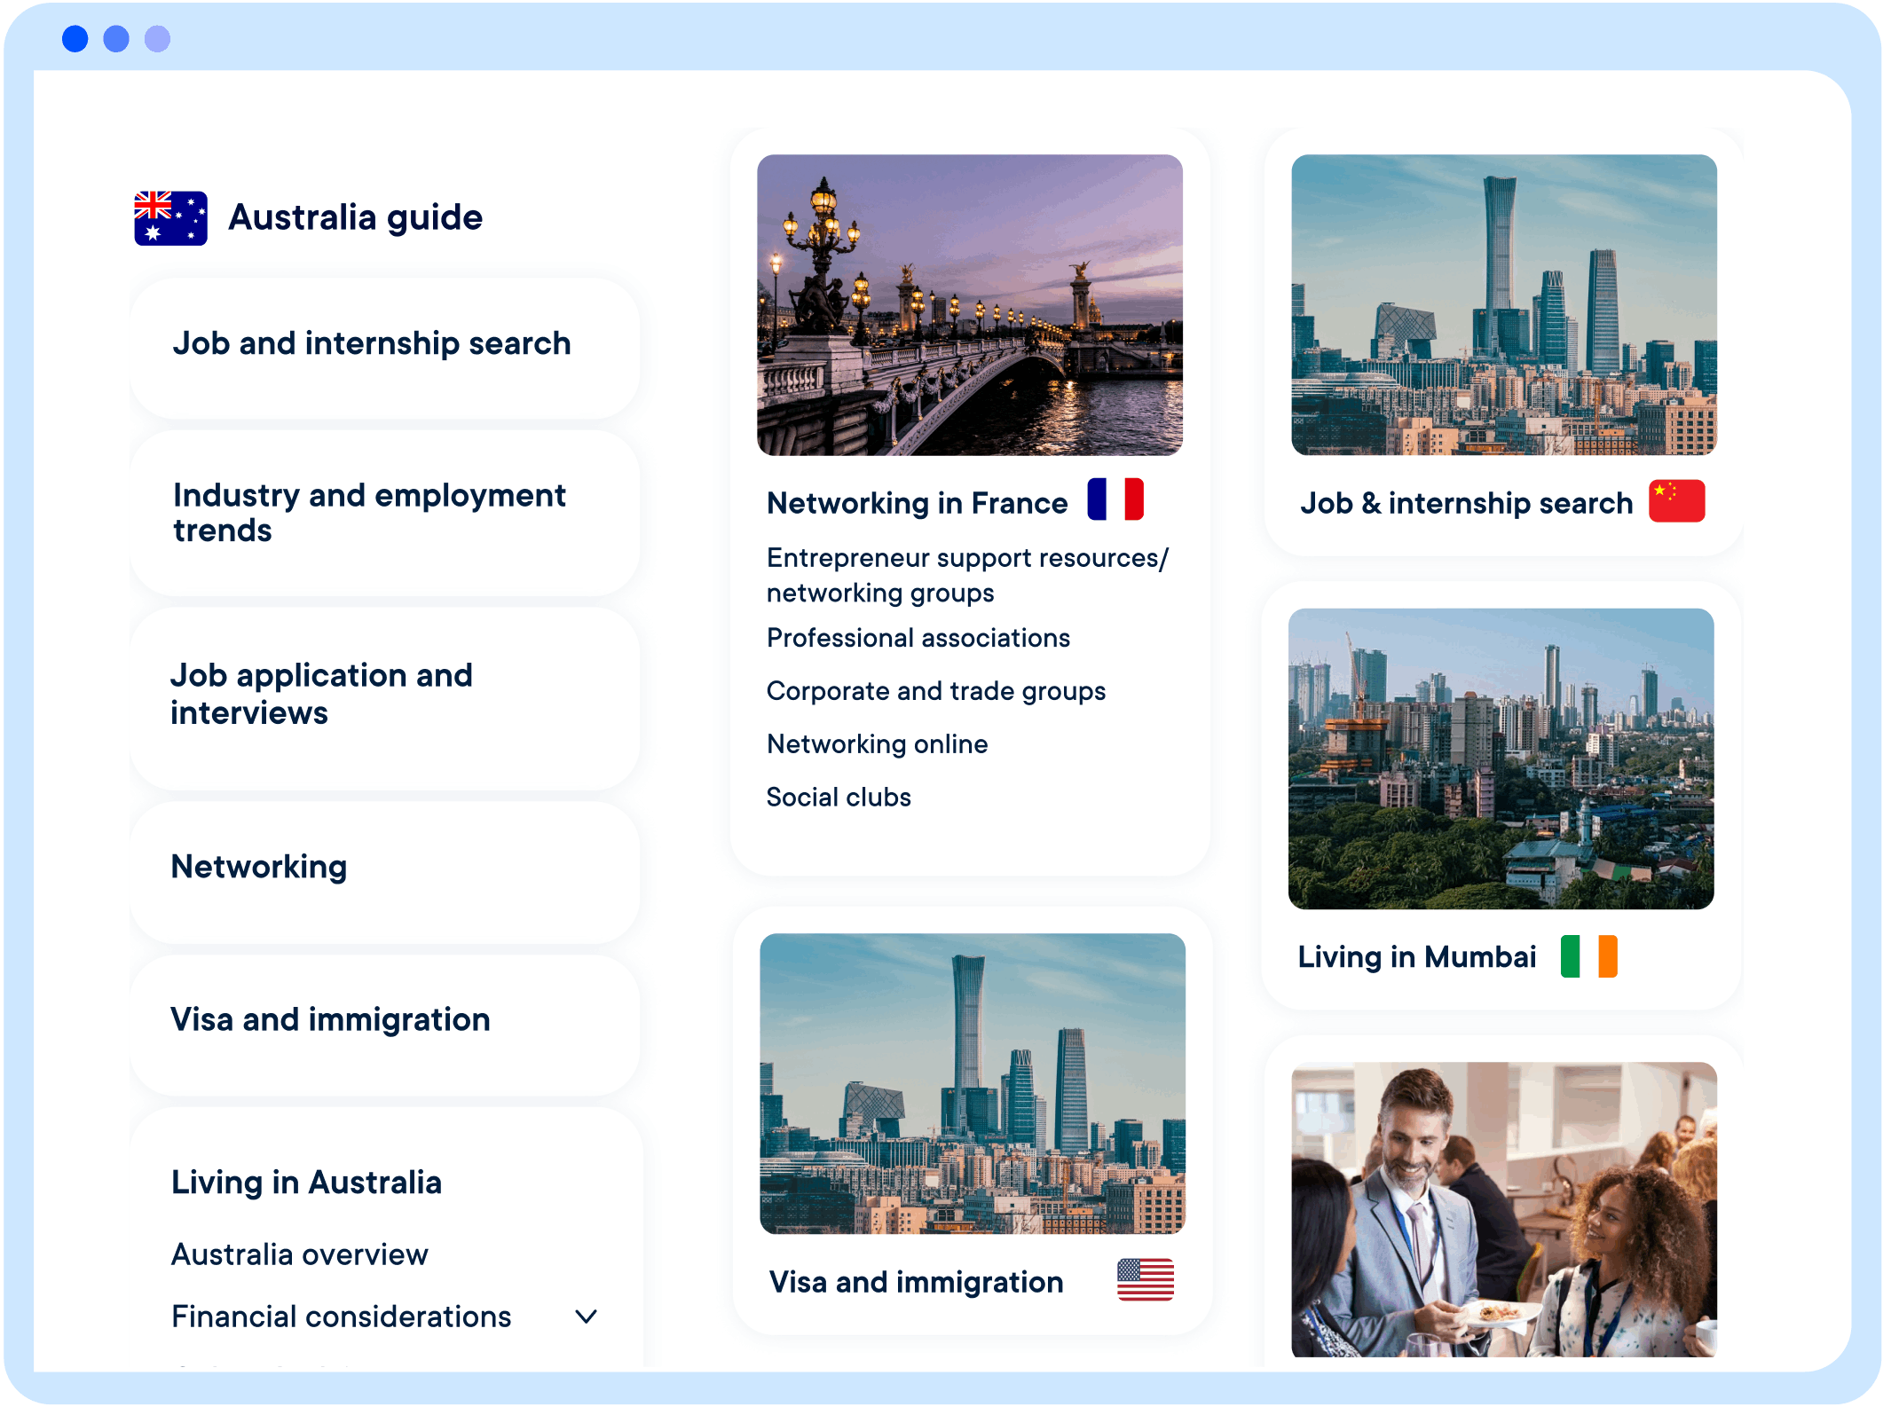Open the Financial considerations item
This screenshot has height=1407, width=1883.
pos(342,1317)
